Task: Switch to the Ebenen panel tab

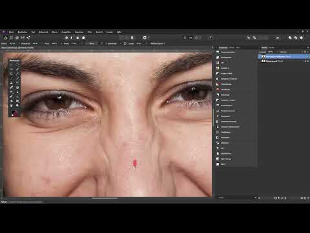Action: (x=264, y=48)
